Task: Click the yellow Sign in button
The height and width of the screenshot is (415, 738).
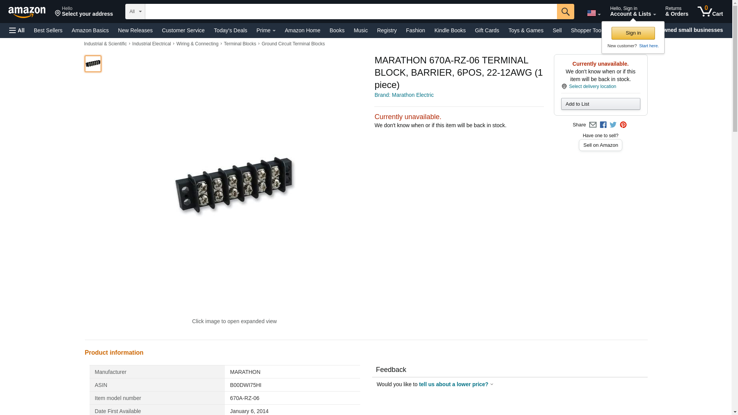Action: [x=633, y=33]
